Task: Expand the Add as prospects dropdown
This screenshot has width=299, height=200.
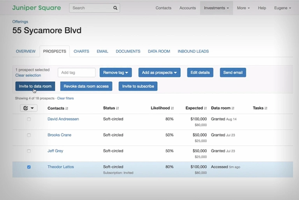Action: point(159,72)
